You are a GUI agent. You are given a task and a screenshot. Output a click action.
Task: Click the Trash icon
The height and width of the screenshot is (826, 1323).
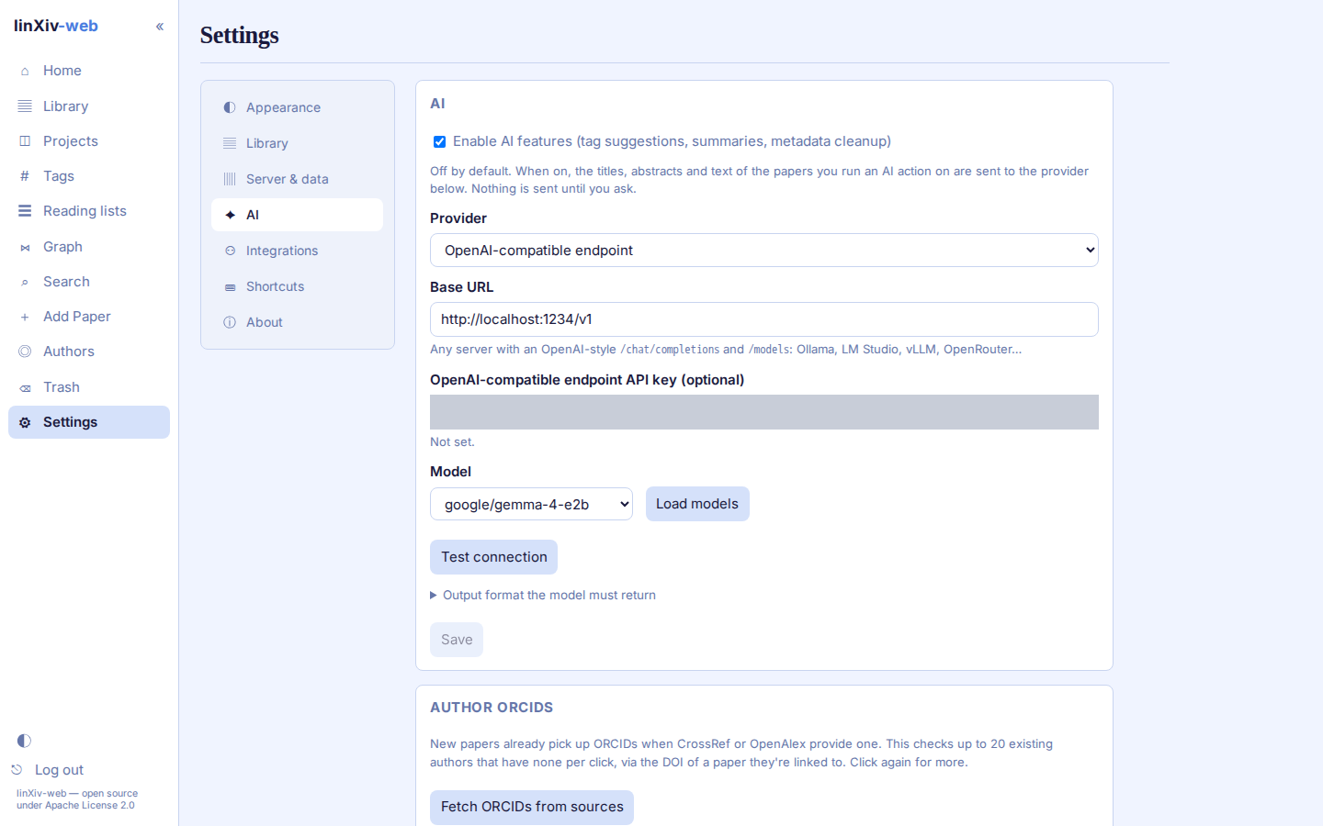(x=25, y=387)
